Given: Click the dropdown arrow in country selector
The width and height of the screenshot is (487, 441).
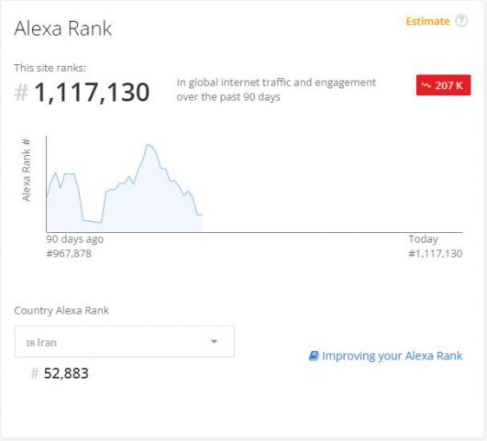Looking at the screenshot, I should point(214,342).
